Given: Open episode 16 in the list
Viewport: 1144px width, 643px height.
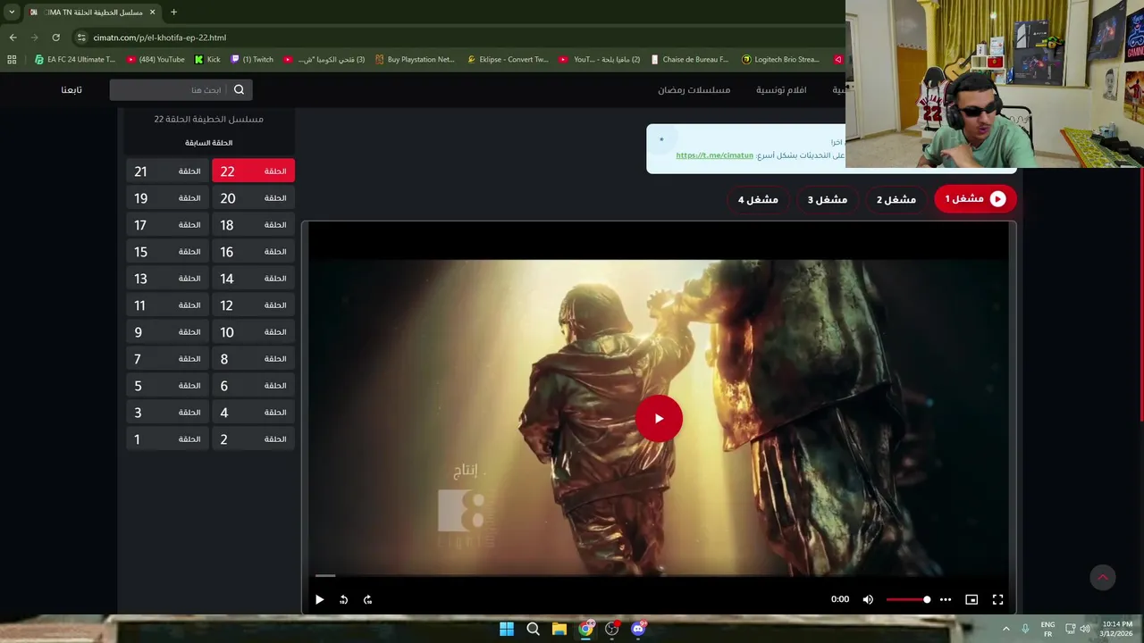Looking at the screenshot, I should 253,251.
